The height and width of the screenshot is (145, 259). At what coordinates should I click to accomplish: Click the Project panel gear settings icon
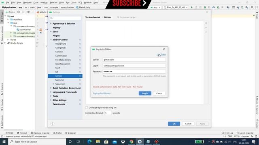pyautogui.click(x=28, y=12)
